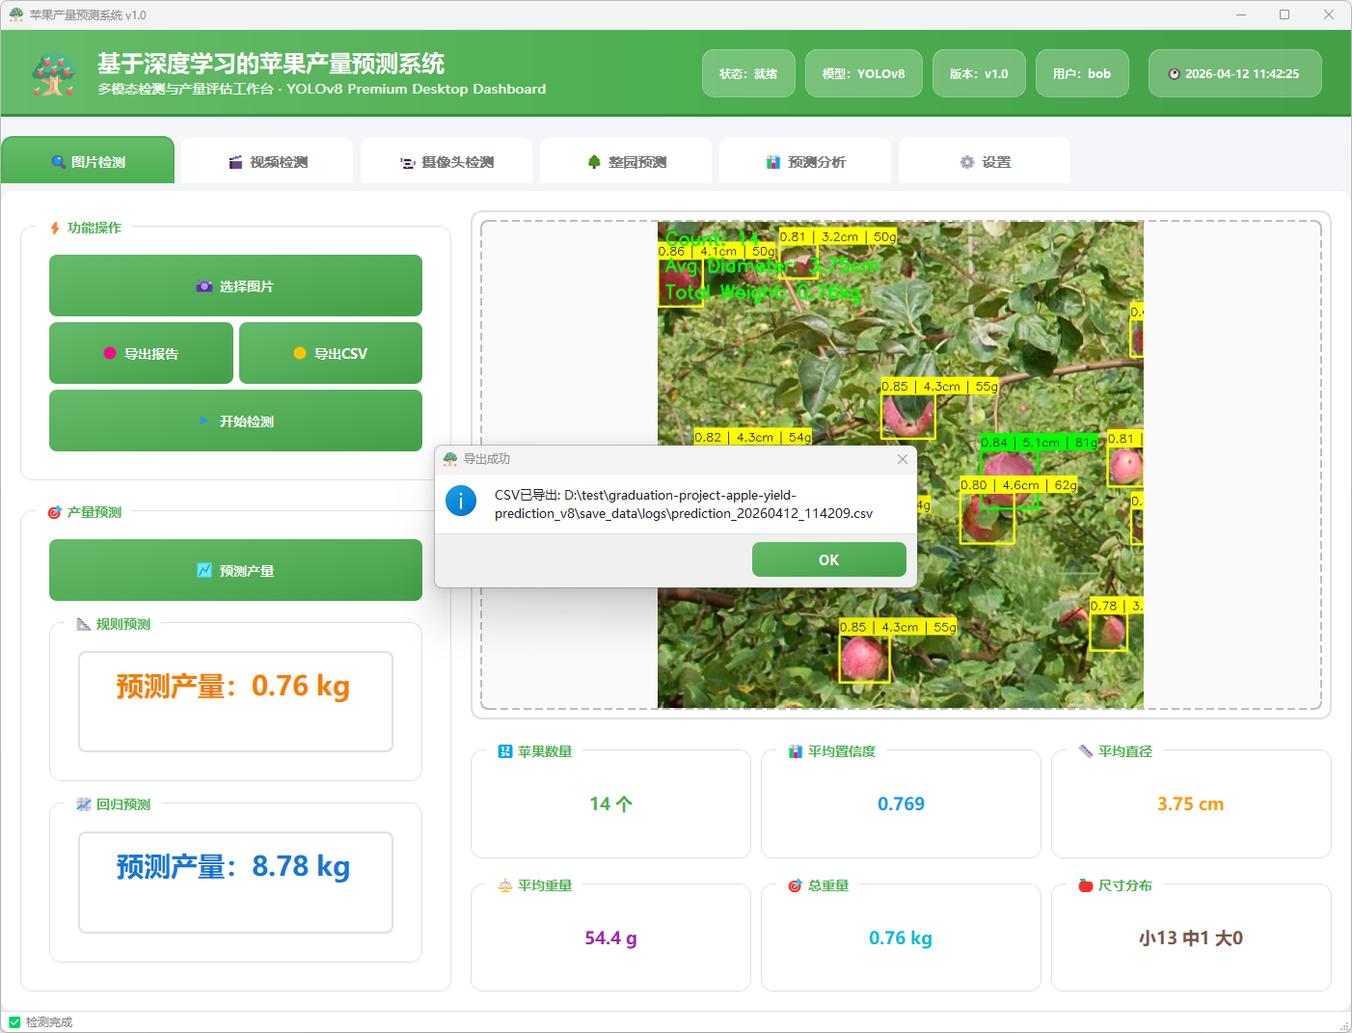Click the clock icon beside the timestamp

[x=1174, y=74]
